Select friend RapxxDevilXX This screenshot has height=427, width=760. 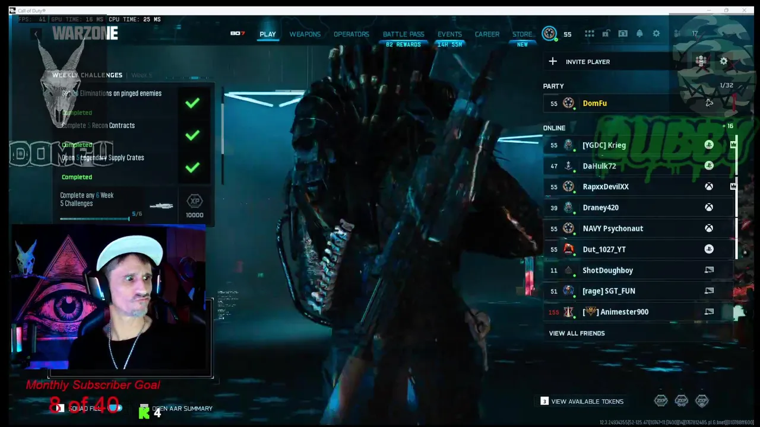(x=638, y=187)
